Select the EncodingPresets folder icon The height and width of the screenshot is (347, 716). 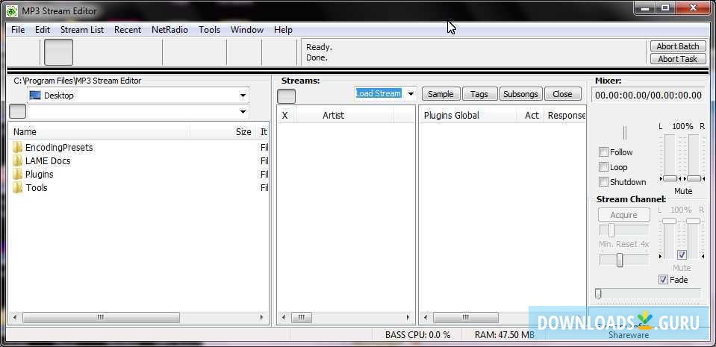coord(17,148)
